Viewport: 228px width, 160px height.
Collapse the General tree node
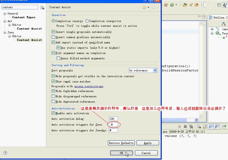(x=5, y=14)
